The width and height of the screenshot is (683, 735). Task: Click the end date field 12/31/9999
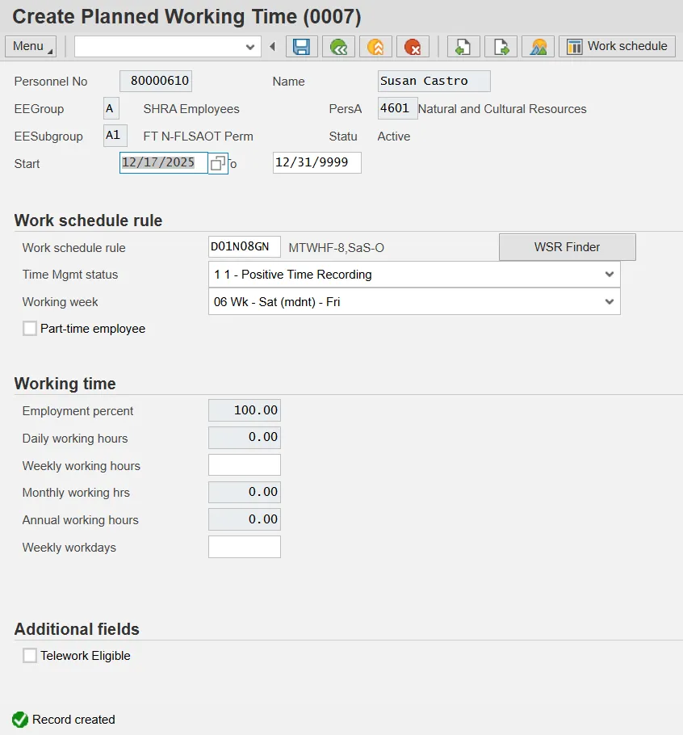pyautogui.click(x=317, y=162)
